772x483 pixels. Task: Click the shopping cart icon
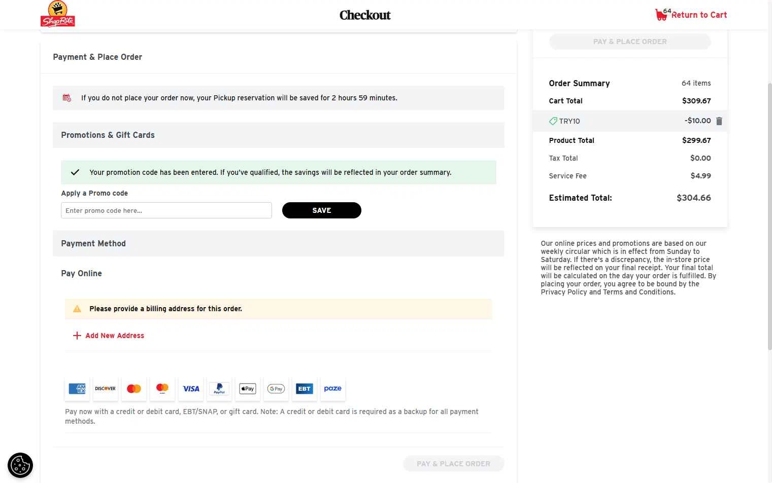[661, 15]
